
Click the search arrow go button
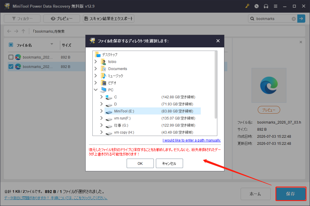click(x=301, y=19)
